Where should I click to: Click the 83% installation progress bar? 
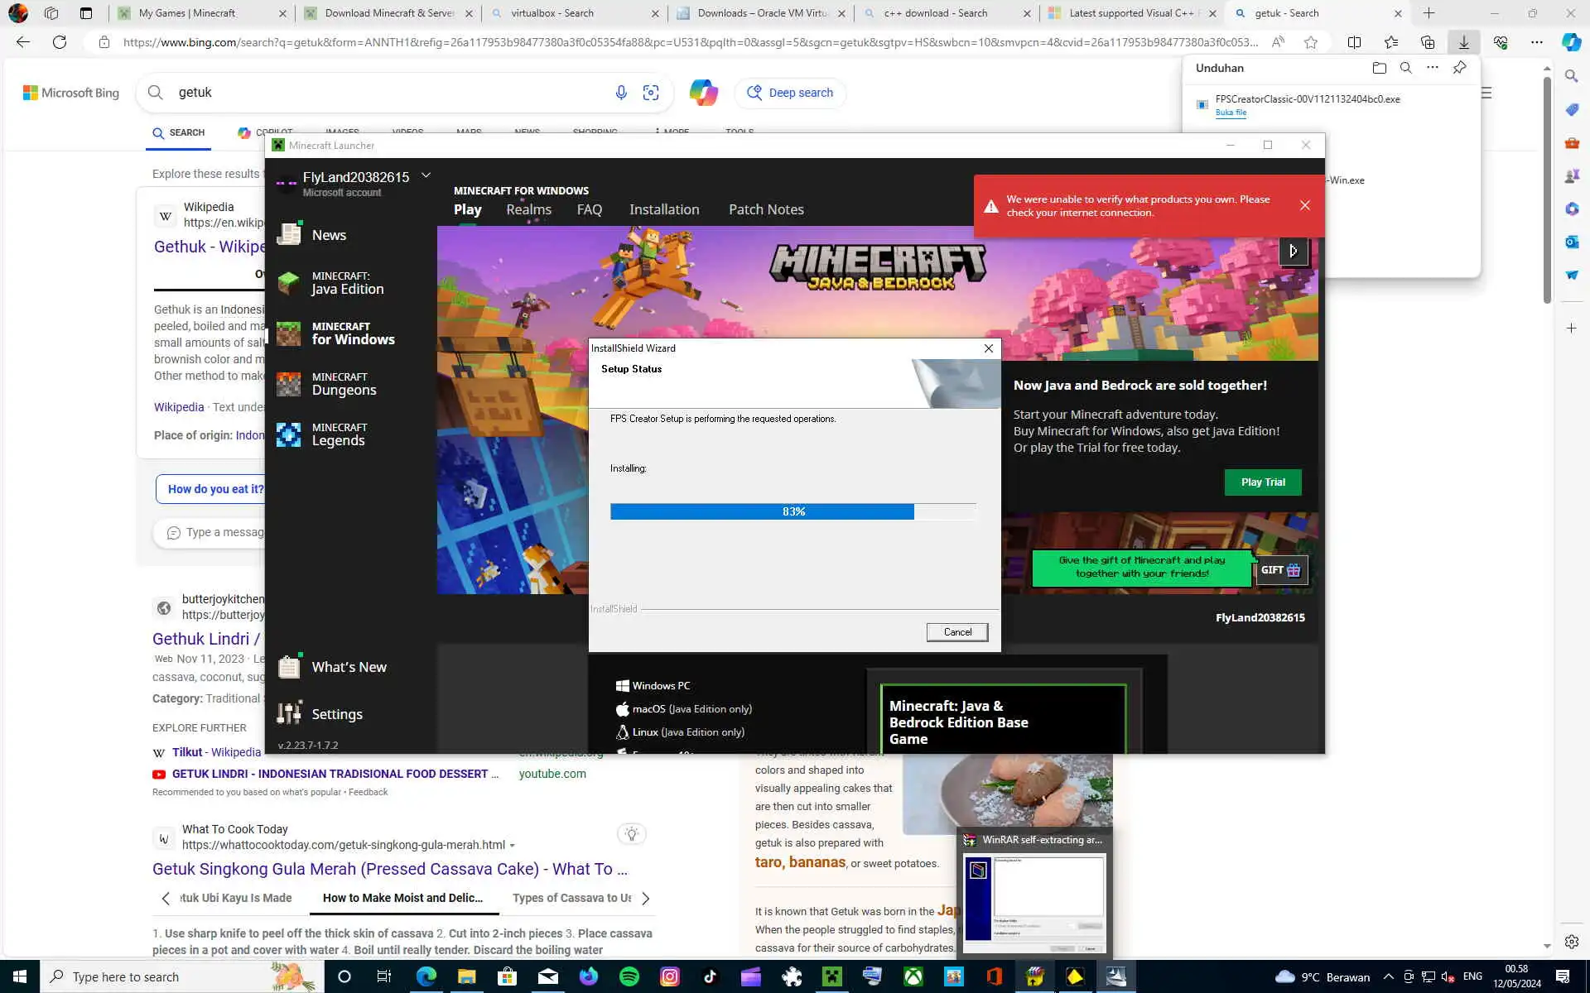coord(793,512)
